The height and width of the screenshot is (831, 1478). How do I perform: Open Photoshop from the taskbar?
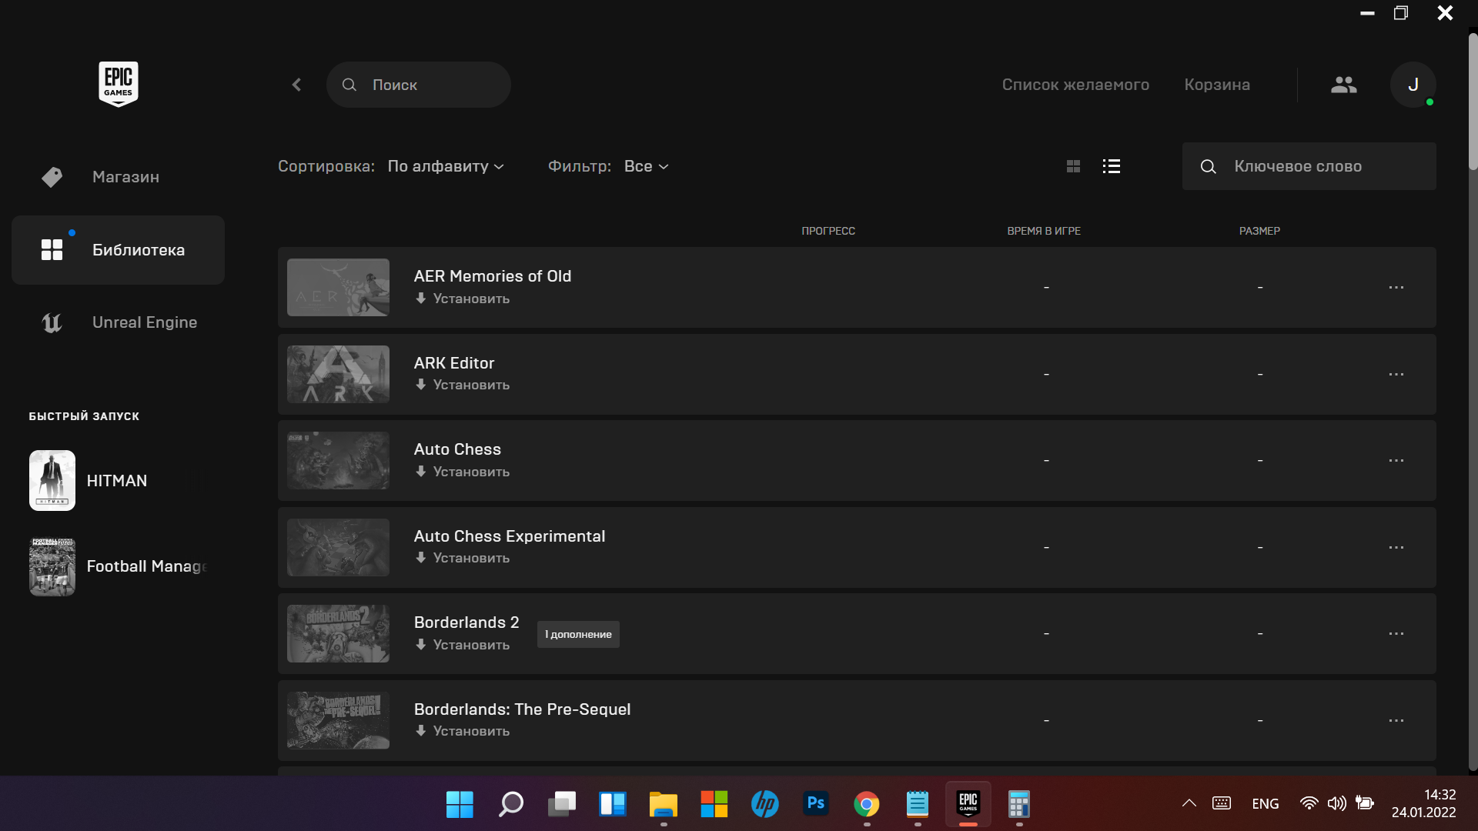point(815,804)
